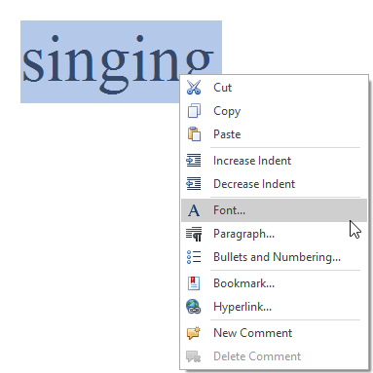Open Paragraph... settings entry
373x373 pixels.
pos(275,234)
